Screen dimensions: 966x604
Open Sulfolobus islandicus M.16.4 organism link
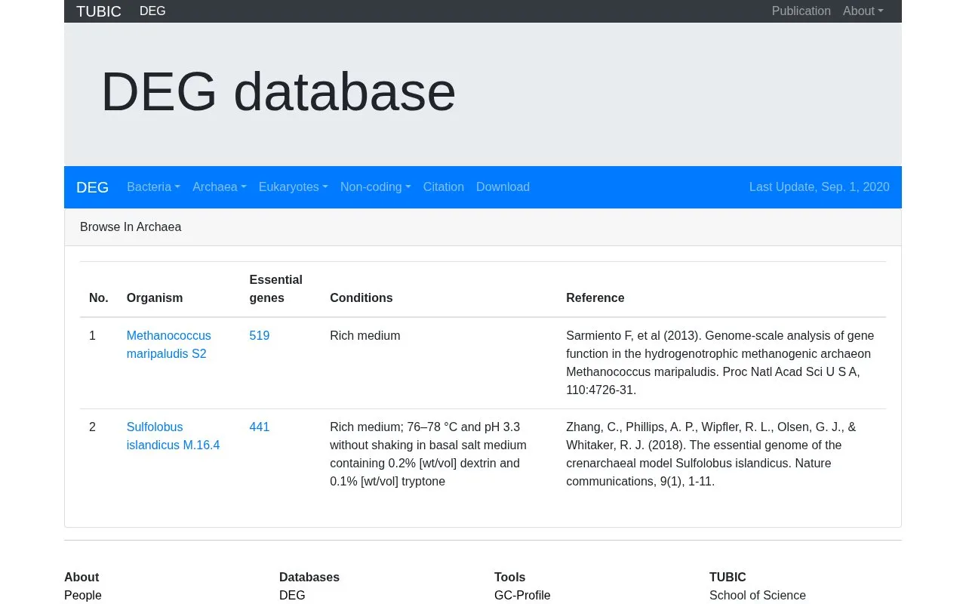pyautogui.click(x=173, y=436)
